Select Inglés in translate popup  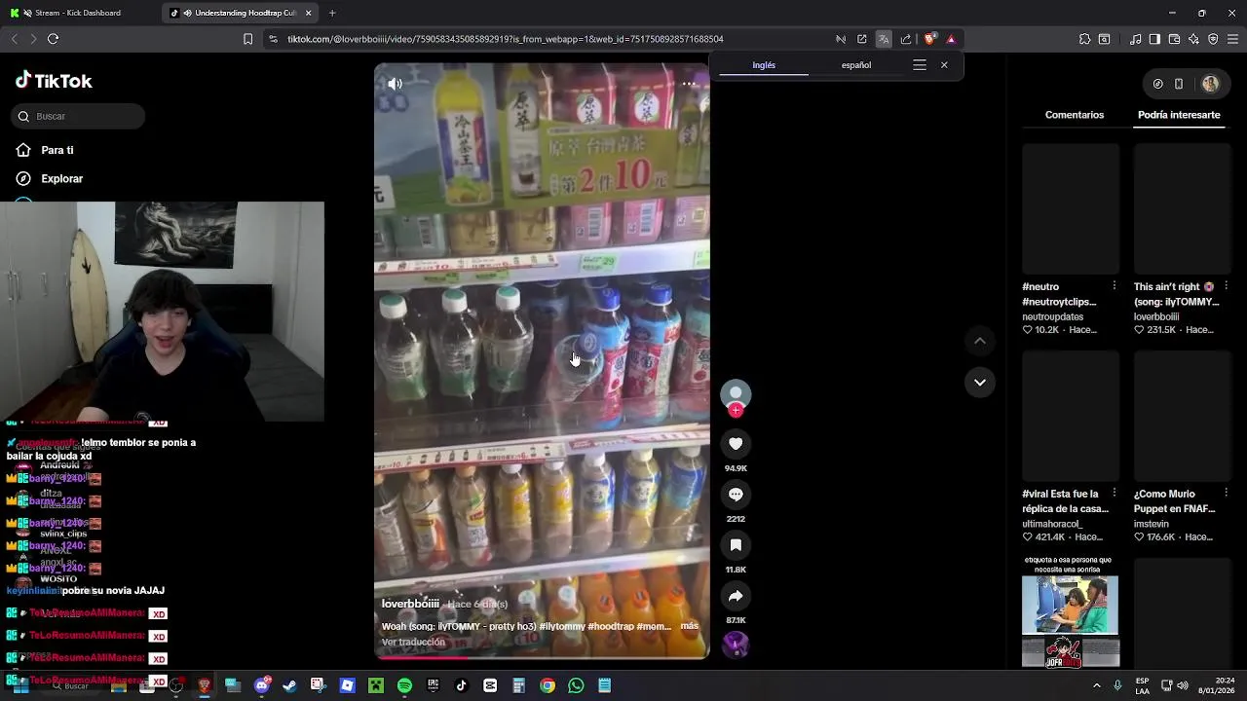tap(764, 65)
